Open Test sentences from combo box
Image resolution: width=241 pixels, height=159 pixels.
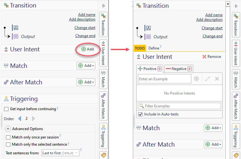click(61, 153)
